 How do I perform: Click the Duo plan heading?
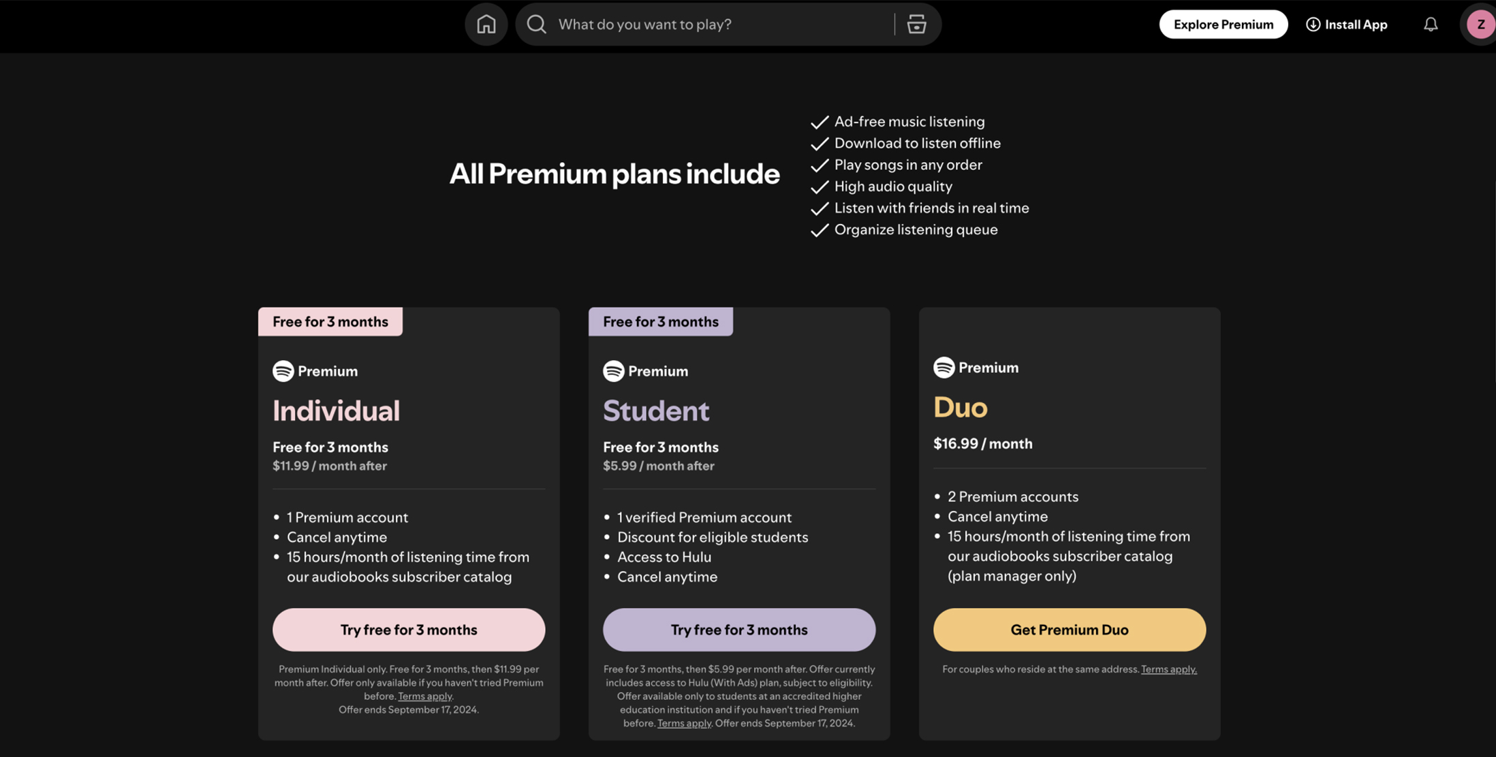(x=961, y=407)
